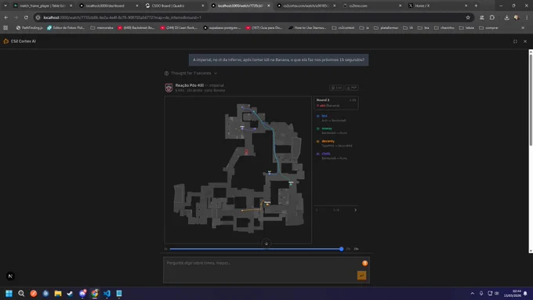Click the browser Back button
Viewport: 533px width, 300px height.
(6, 17)
